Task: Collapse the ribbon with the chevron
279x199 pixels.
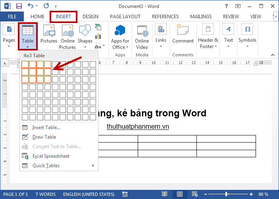Action: (x=273, y=55)
